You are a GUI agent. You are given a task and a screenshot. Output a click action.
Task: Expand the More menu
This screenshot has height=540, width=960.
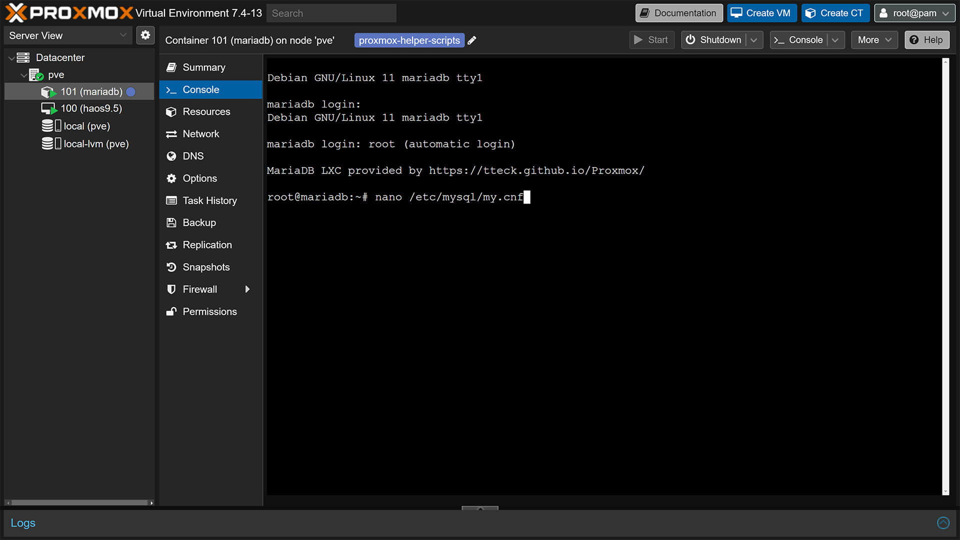(x=874, y=39)
